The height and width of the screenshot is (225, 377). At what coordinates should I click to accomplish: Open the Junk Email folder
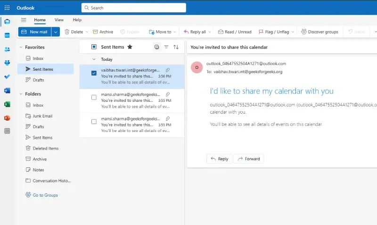[46, 116]
